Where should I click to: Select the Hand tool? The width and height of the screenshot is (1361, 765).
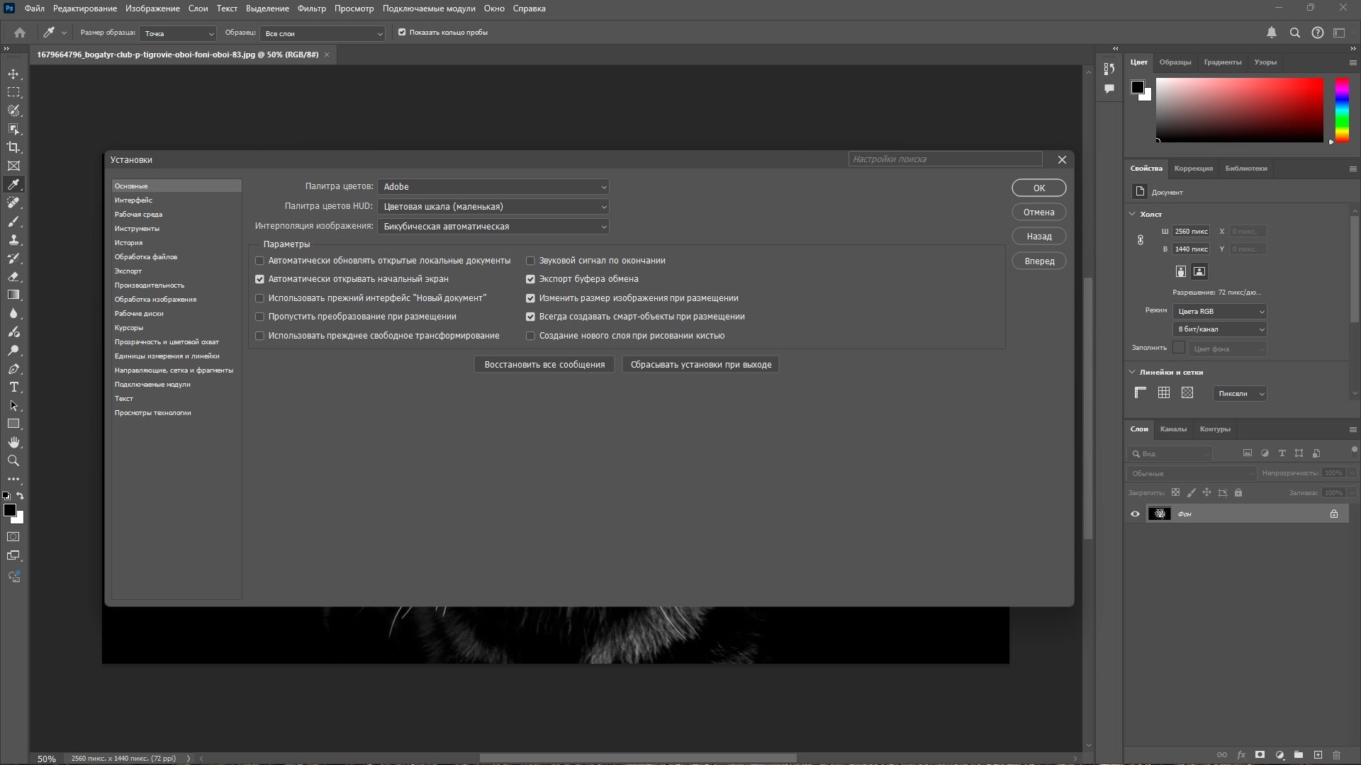(13, 442)
